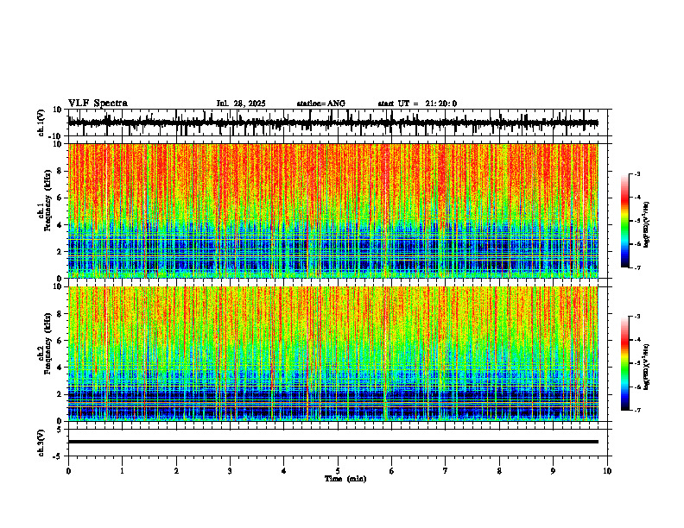Screen dimensions: 684x528
Task: Click time axis tick label "6"
Action: tap(392, 471)
